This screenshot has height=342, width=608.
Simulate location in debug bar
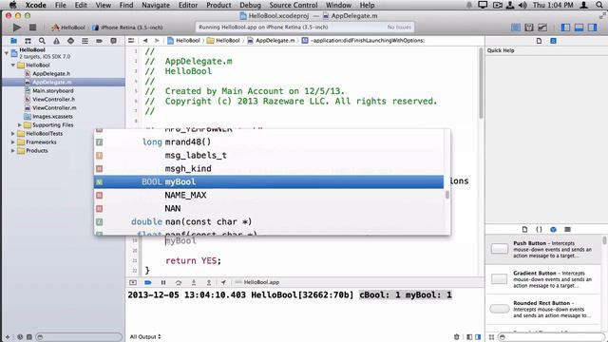coord(224,282)
